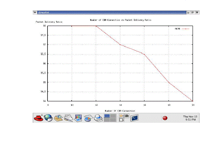The width and height of the screenshot is (219, 144).
Task: Open the email client launcher
Action: click(58, 118)
